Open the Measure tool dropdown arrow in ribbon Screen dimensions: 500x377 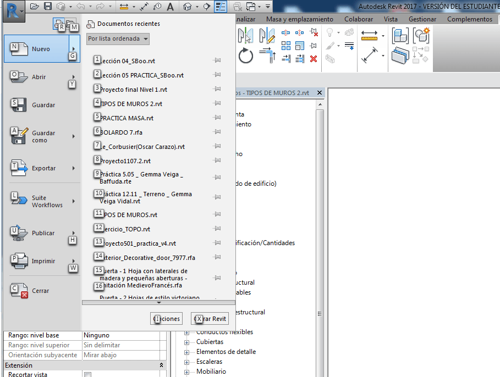pyautogui.click(x=383, y=35)
